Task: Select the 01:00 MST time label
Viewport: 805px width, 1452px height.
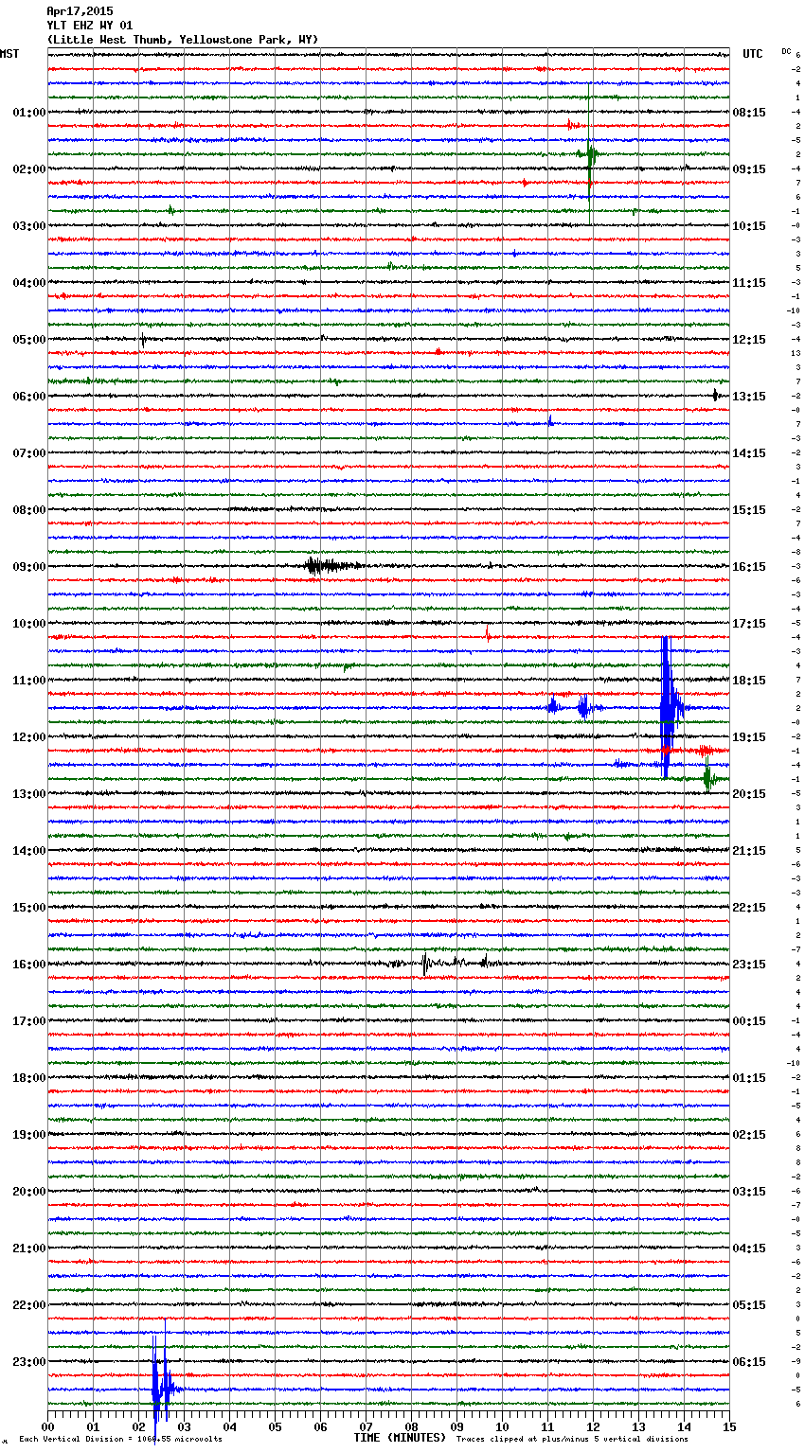Action: (29, 113)
